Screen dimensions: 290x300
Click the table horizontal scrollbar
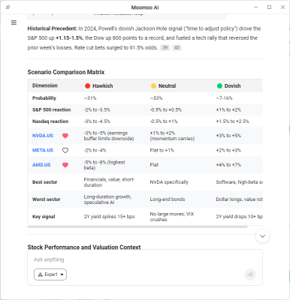click(137, 226)
